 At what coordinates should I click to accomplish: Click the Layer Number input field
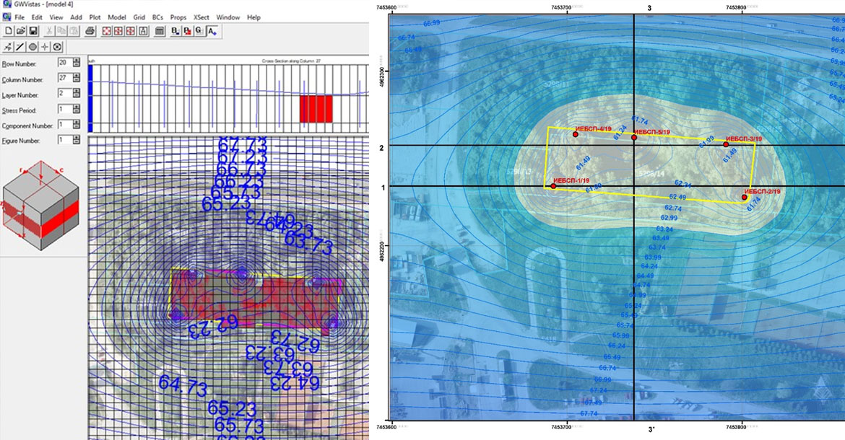click(65, 94)
